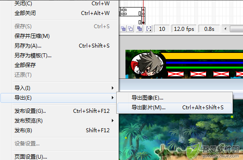Screen dimensions: 243x160
Task: Expand the 导出(E) submenu arrow
Action: click(x=113, y=97)
